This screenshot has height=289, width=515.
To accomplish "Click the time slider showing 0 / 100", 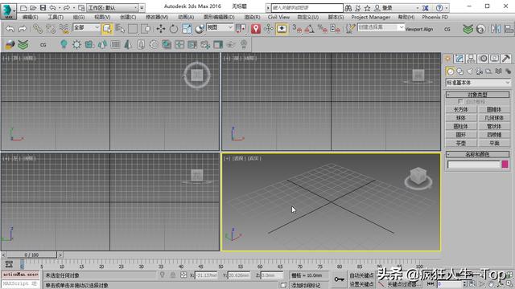I will 31,254.
